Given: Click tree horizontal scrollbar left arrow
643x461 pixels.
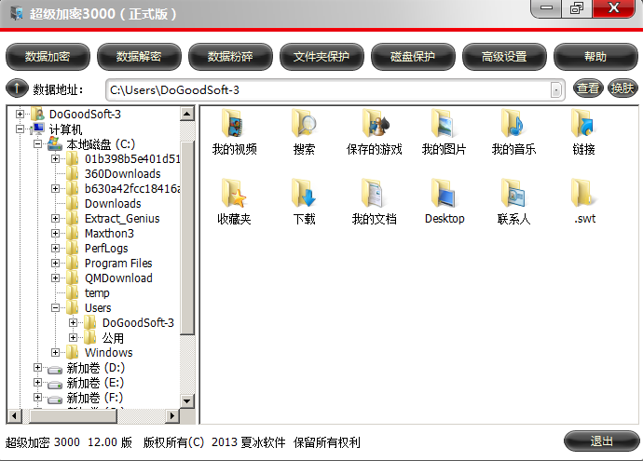Looking at the screenshot, I should pyautogui.click(x=14, y=416).
